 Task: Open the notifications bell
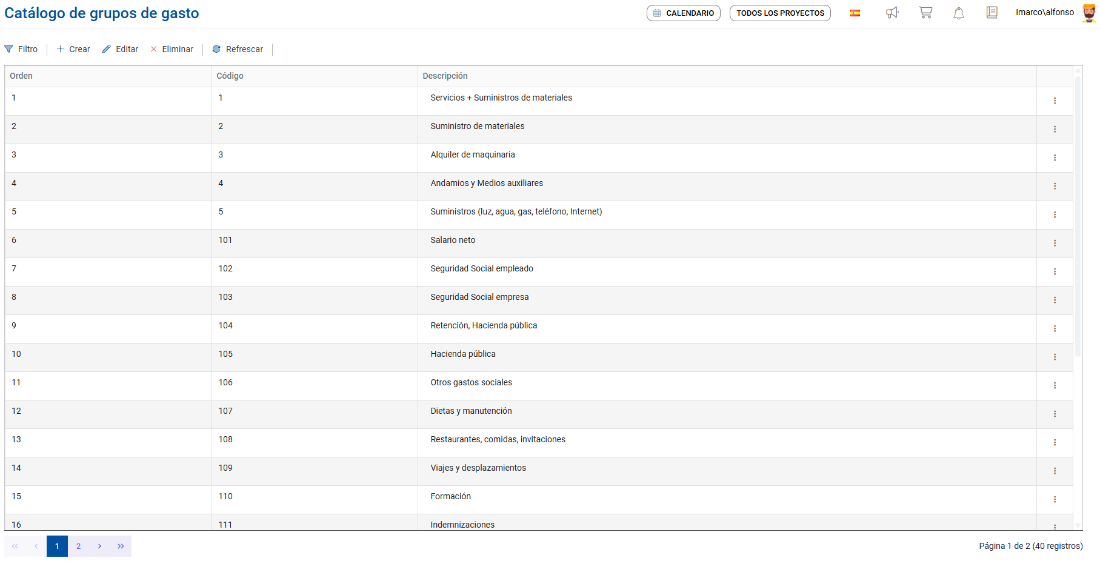tap(959, 13)
